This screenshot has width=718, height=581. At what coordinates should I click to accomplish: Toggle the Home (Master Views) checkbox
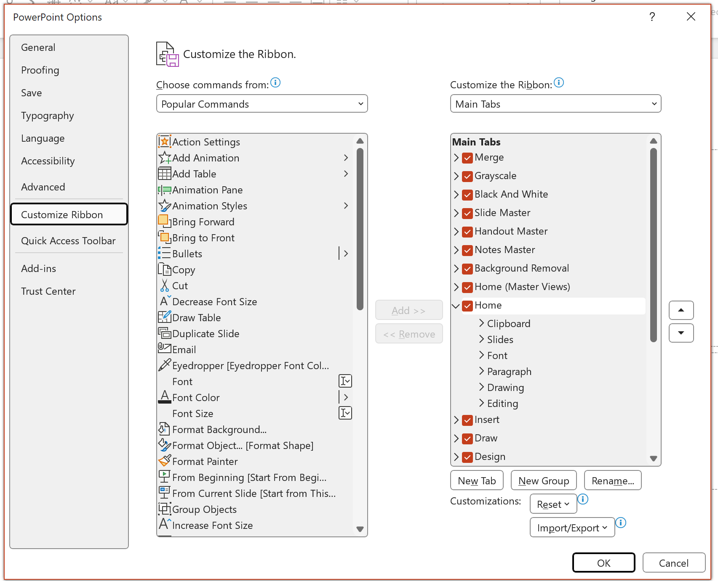467,287
